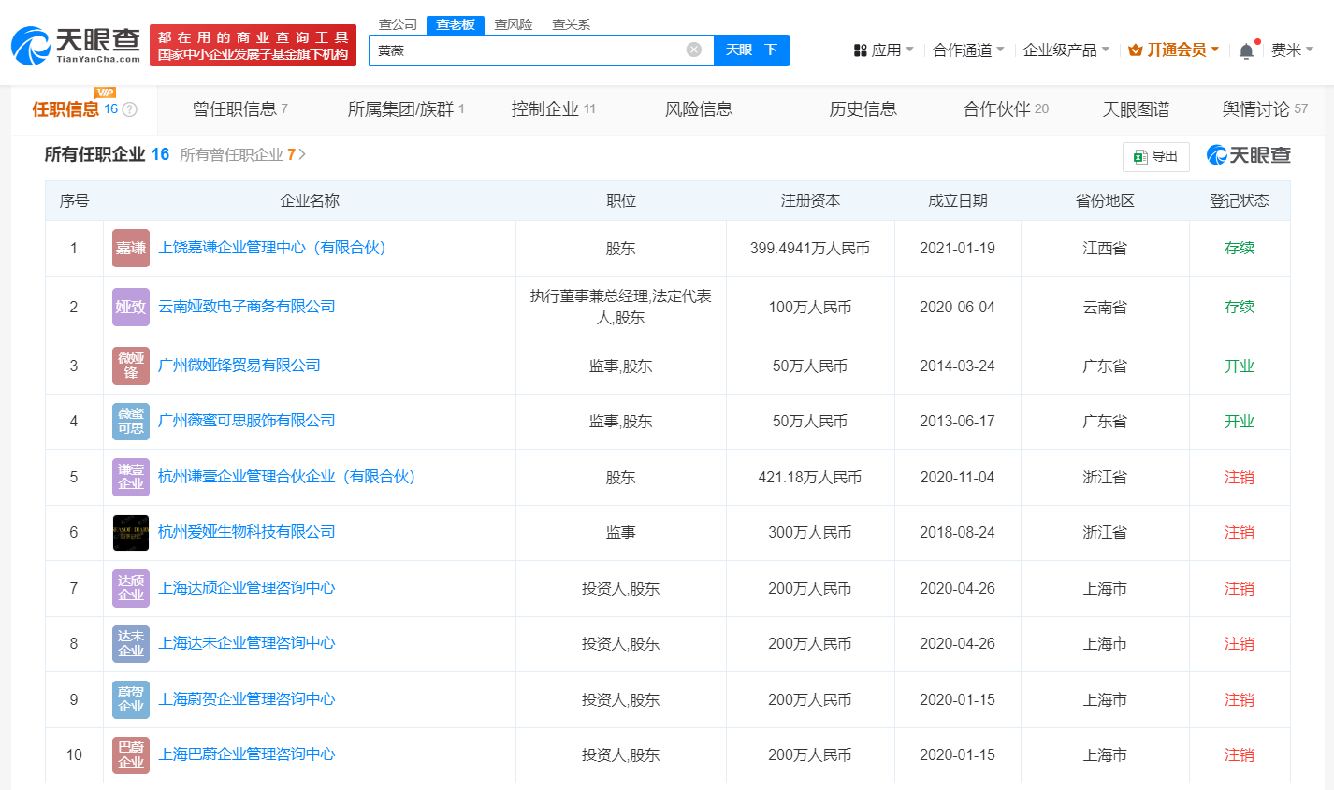Click the 天眼一下 search button

(751, 50)
